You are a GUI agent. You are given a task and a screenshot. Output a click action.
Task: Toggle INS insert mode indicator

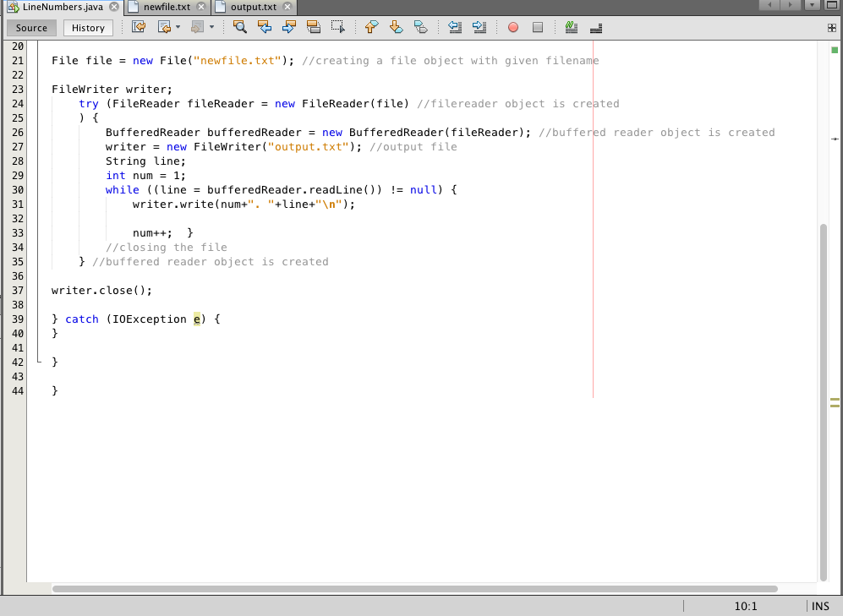point(820,607)
